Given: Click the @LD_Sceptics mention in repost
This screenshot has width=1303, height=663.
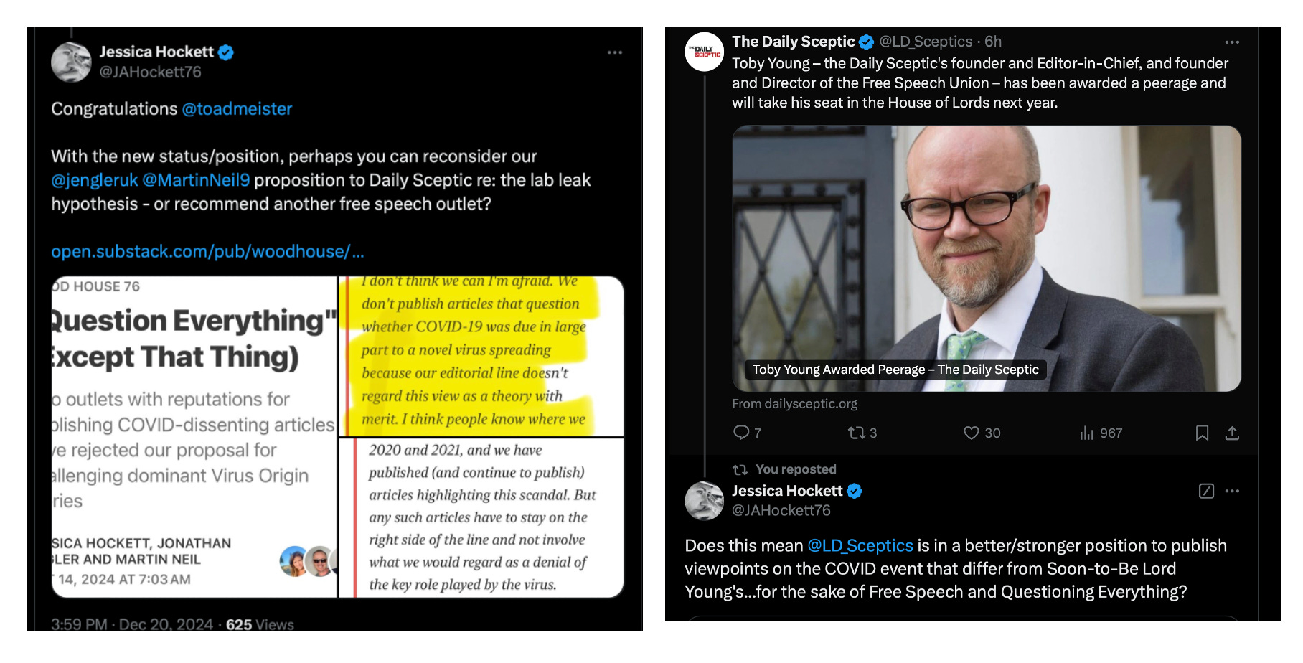Looking at the screenshot, I should pyautogui.click(x=860, y=546).
